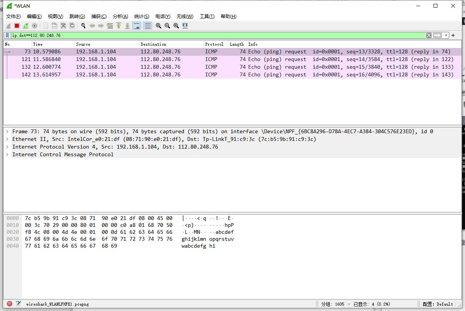The width and height of the screenshot is (465, 311).
Task: Clear the display filter text
Action: (x=429, y=35)
